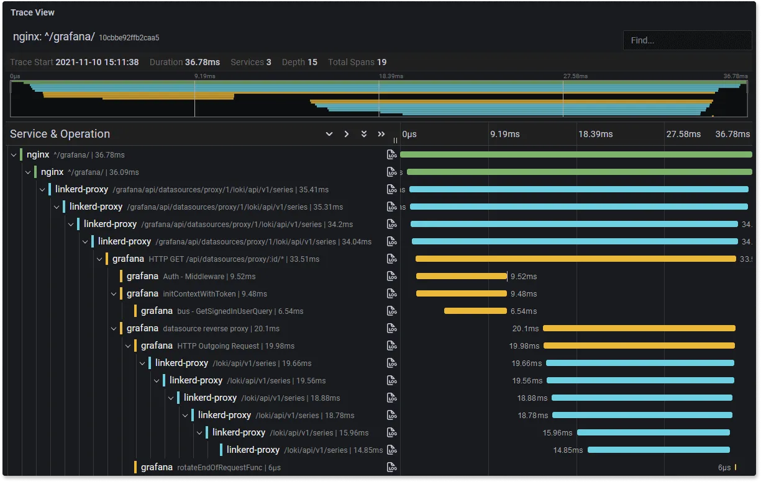
Task: Collapse second nginx 36.09ms span
Action: (28, 172)
